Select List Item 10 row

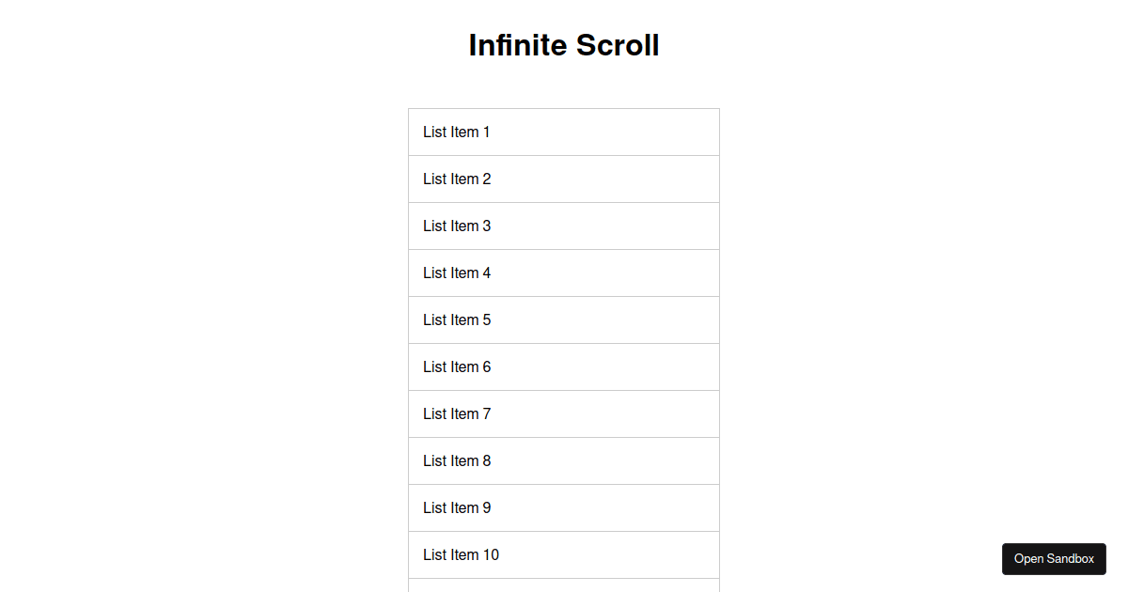point(563,555)
